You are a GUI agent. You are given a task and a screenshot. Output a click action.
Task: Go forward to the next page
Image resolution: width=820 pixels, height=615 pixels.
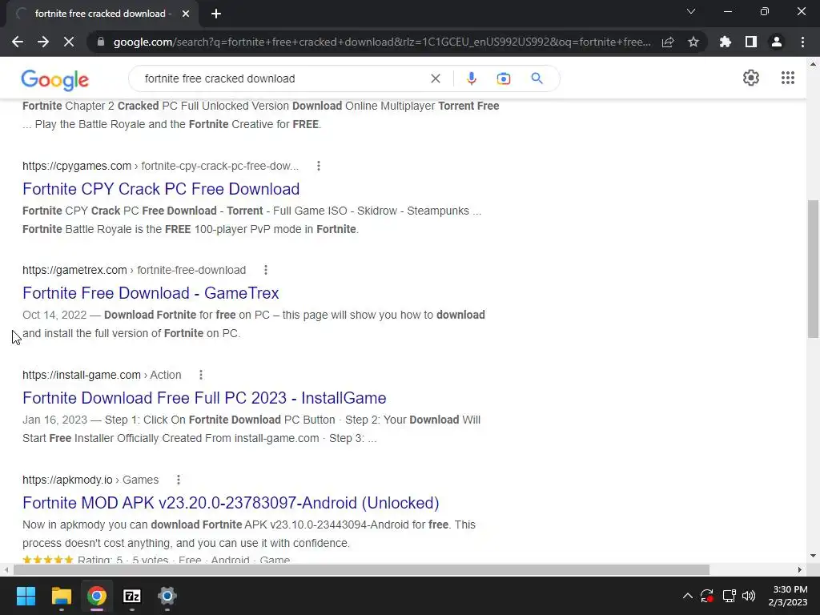43,42
